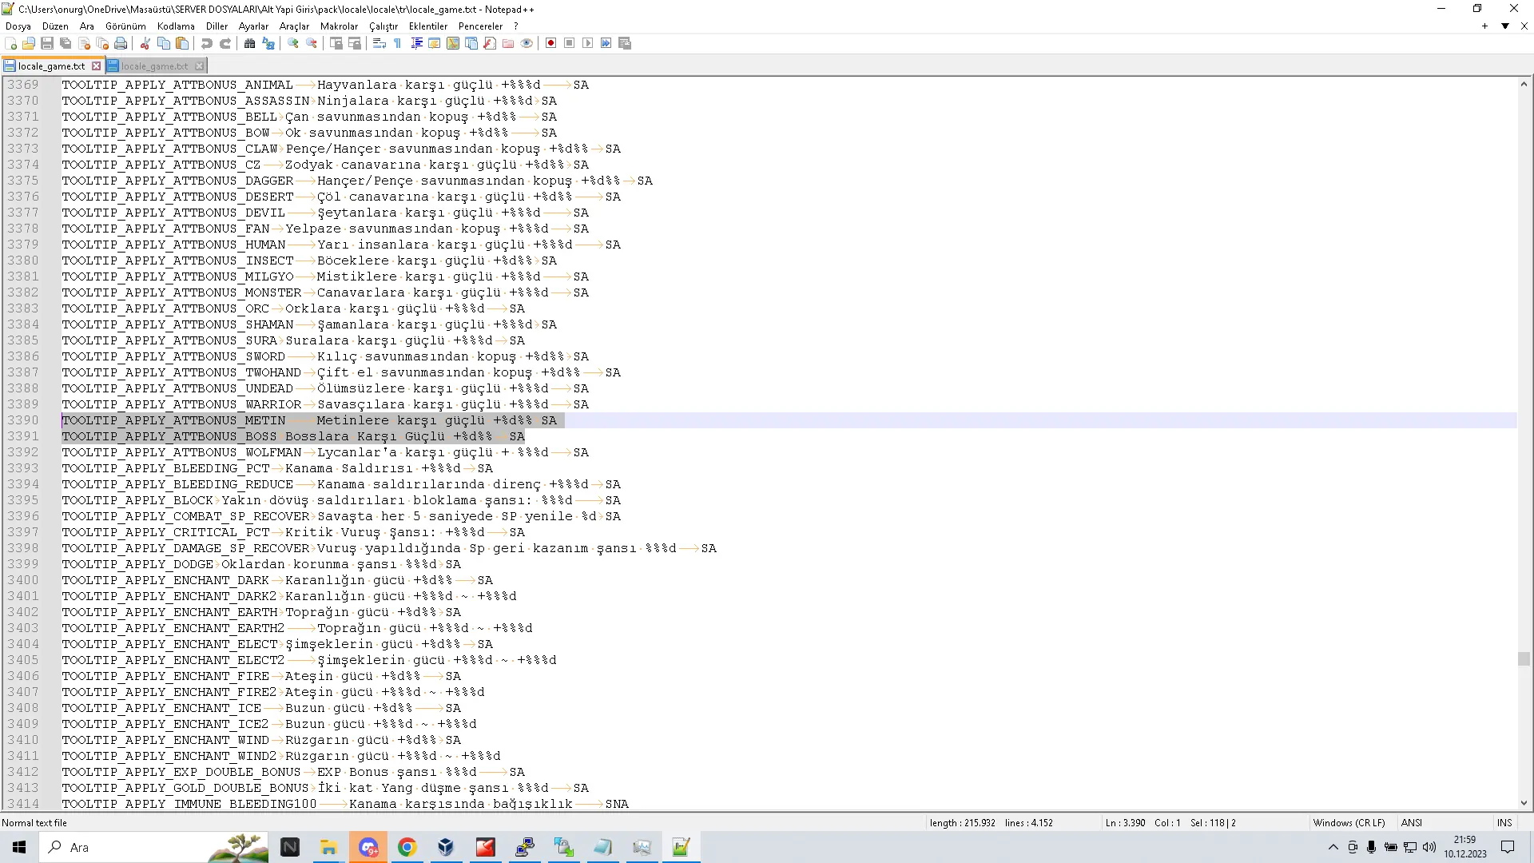1534x863 pixels.
Task: Play back the recorded macro icon
Action: coord(588,43)
